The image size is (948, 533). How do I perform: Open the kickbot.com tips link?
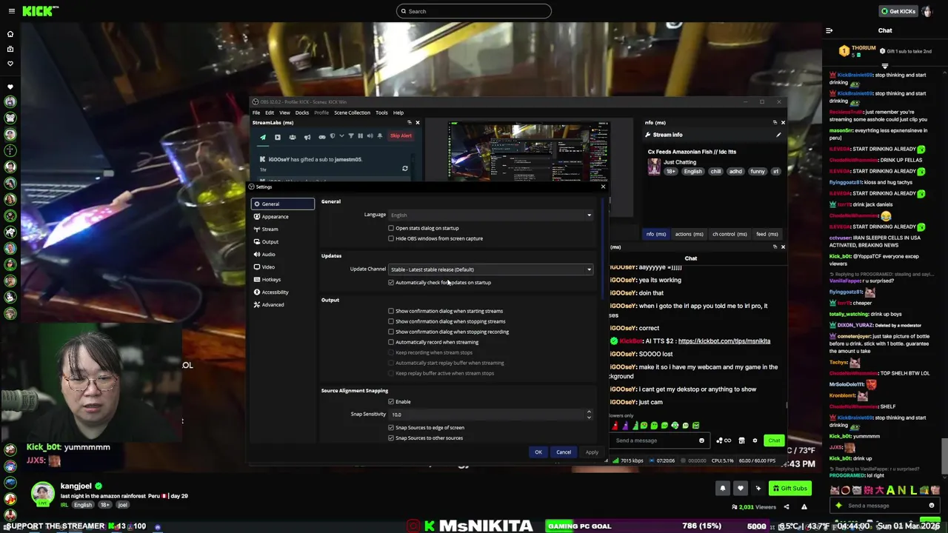pos(724,341)
